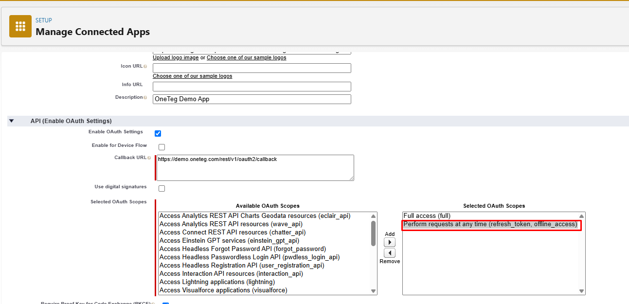This screenshot has height=304, width=629.
Task: Click help icon beside Callback URL label
Action: pos(149,158)
